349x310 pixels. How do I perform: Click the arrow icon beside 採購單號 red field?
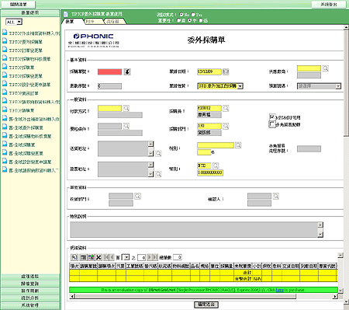(x=127, y=71)
